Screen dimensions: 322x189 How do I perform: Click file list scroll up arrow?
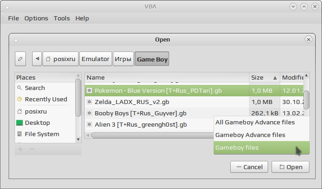pos(307,76)
